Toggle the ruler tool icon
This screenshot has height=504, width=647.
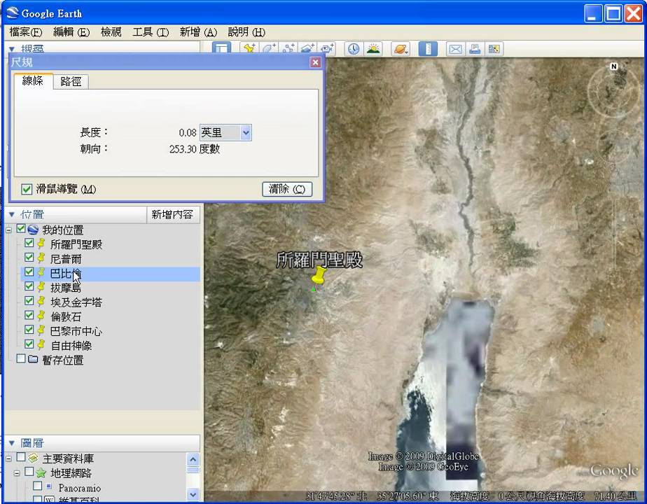[x=428, y=49]
